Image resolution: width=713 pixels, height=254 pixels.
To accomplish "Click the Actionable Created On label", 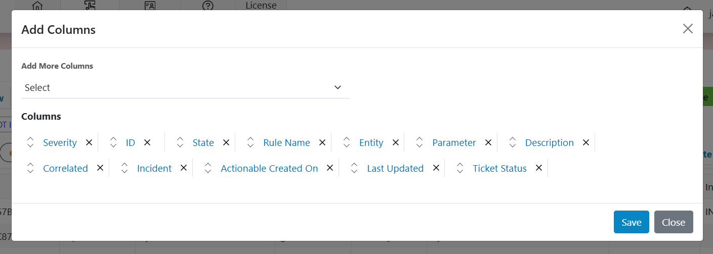I will [x=269, y=169].
